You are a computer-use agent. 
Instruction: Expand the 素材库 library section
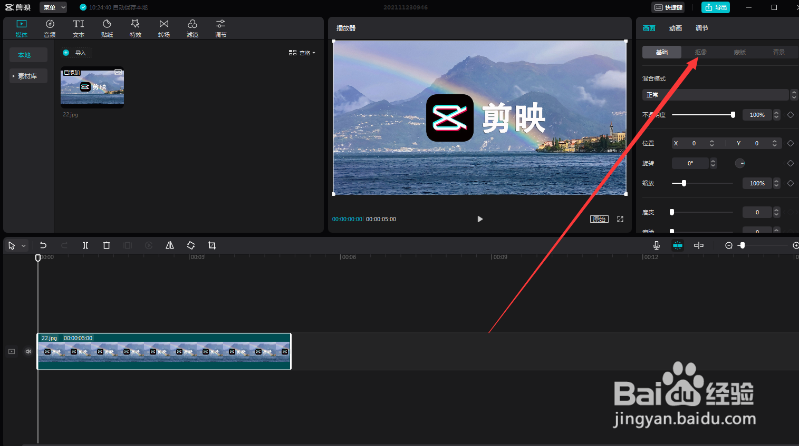point(28,76)
